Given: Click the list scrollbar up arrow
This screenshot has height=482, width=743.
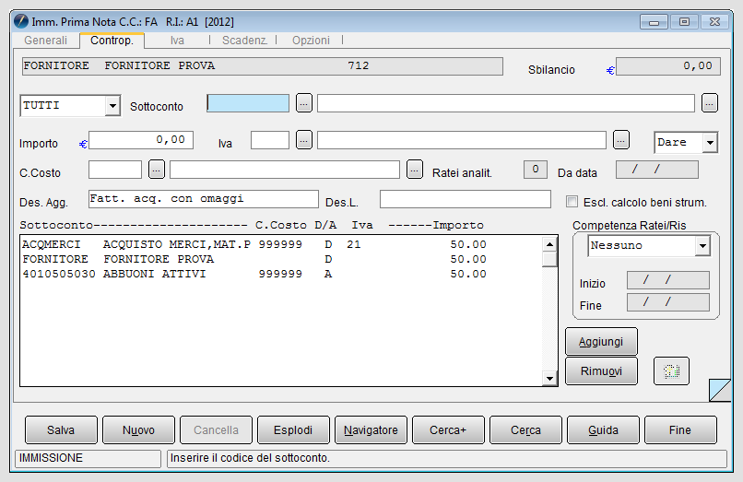Looking at the screenshot, I should pos(549,244).
